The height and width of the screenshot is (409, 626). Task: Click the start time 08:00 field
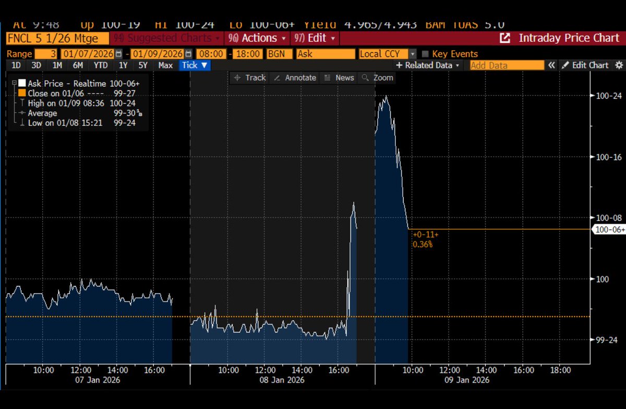(x=212, y=54)
